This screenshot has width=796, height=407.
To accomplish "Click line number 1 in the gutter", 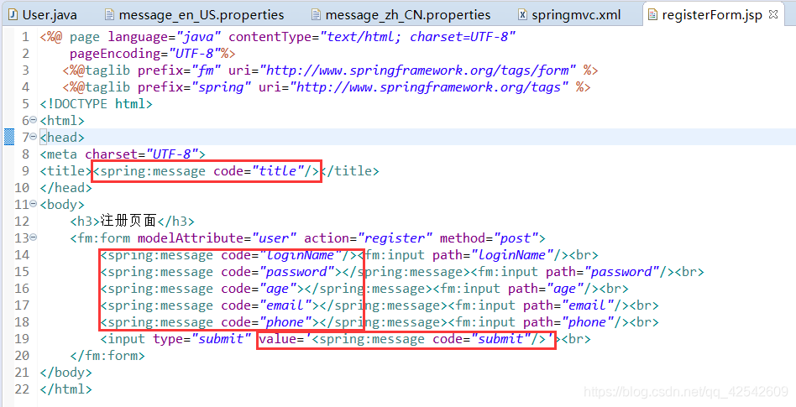I will click(x=25, y=37).
